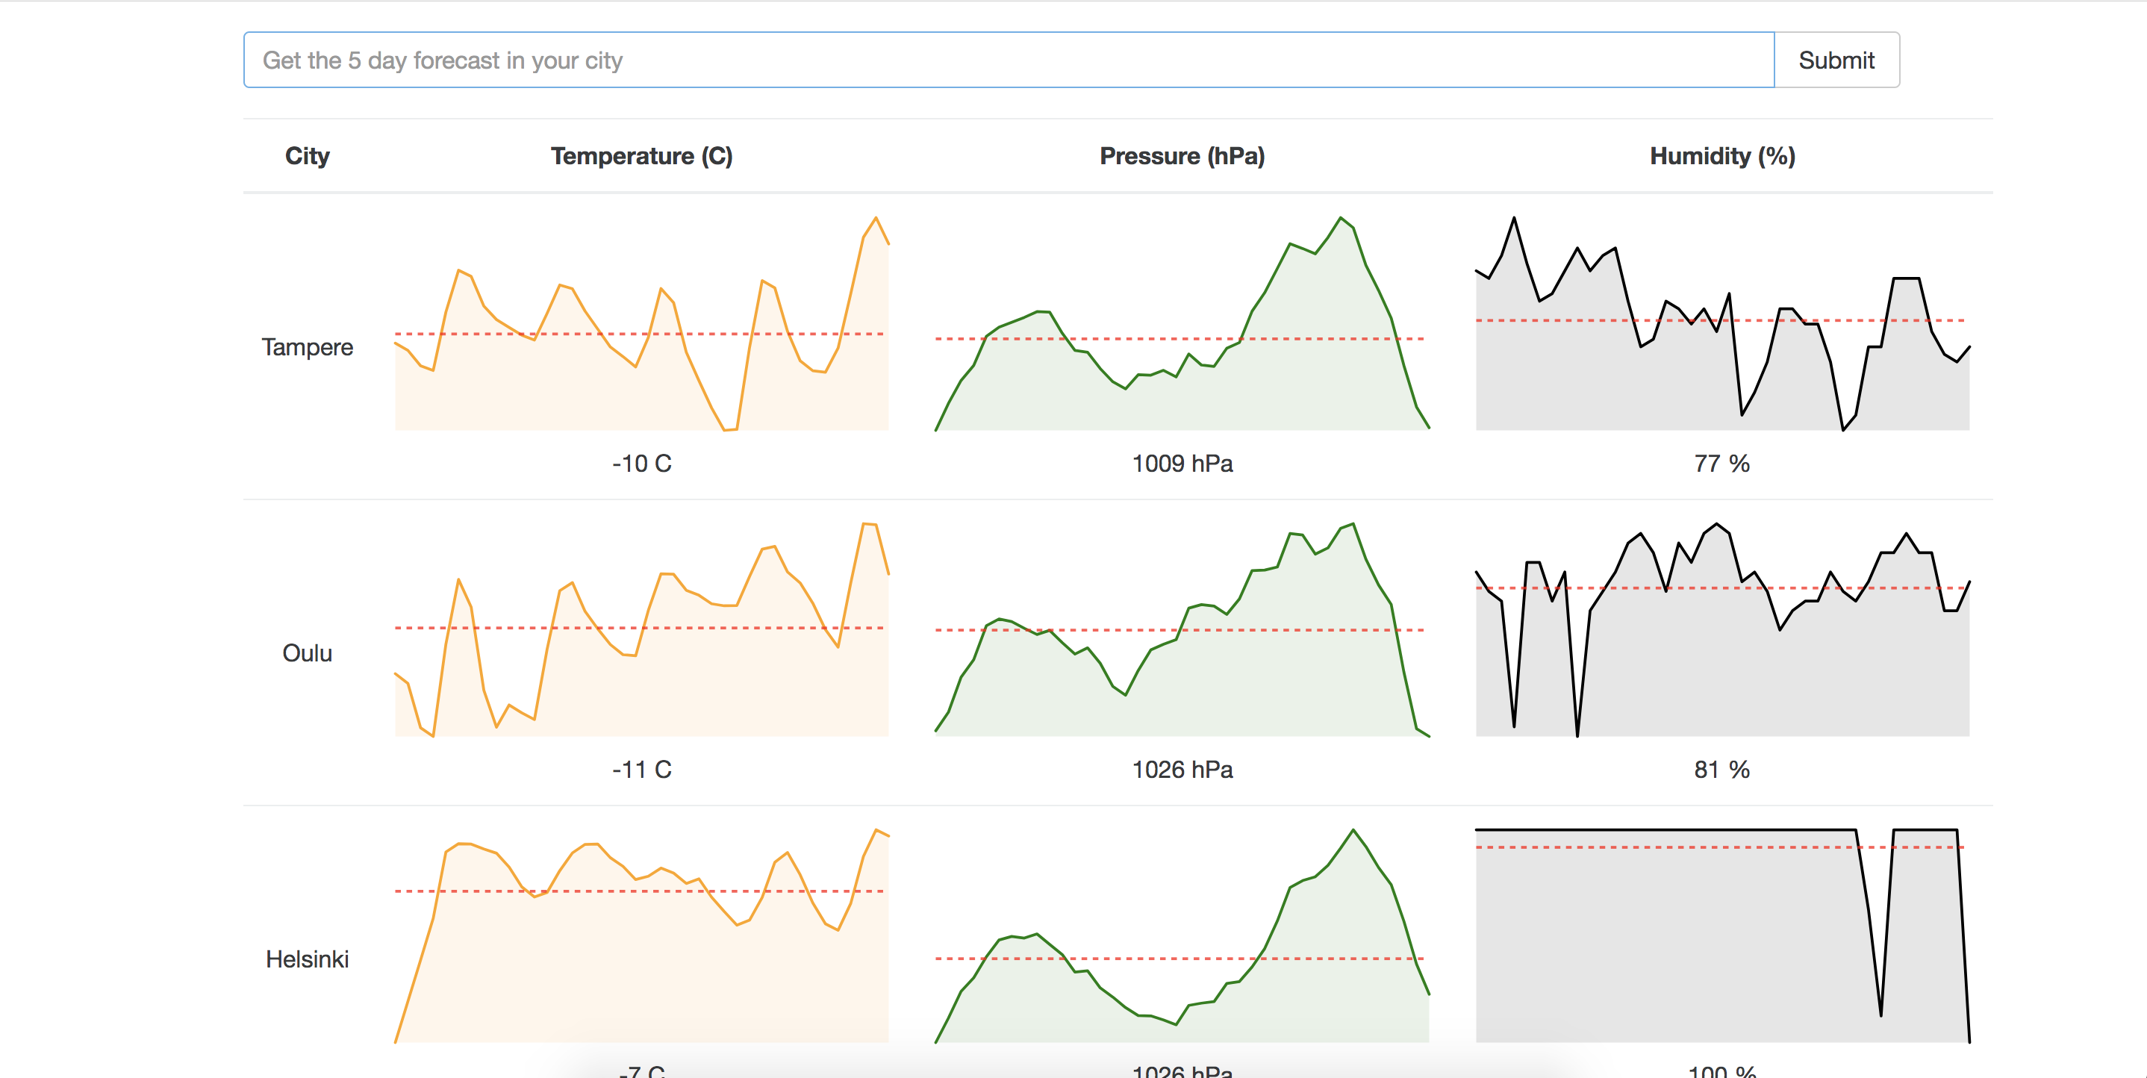Click the city forecast search input field
This screenshot has height=1078, width=2147.
1009,60
